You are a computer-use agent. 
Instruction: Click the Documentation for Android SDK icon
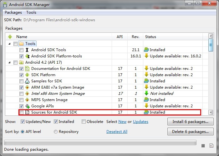click(27, 69)
